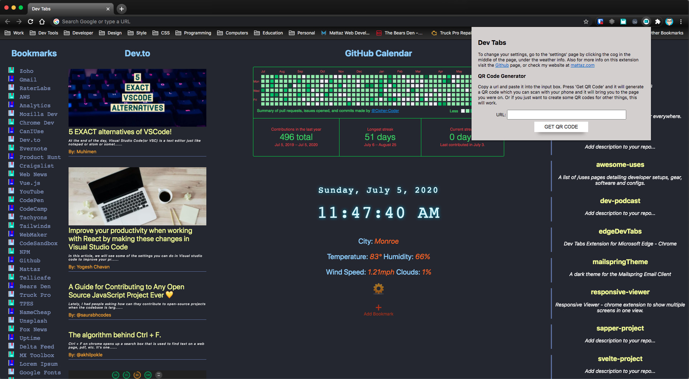689x379 pixels.
Task: Click the URL input box in popup
Action: pos(566,114)
